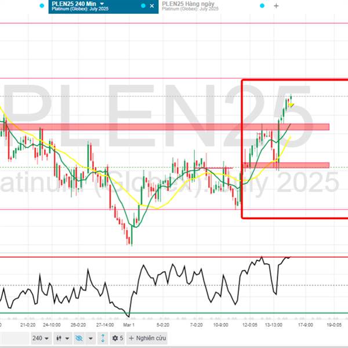Viewport: 348px width, 348px height.
Task: Click the cyan dot after PLEN25 Hàng ngày tab
Action: [262, 6]
